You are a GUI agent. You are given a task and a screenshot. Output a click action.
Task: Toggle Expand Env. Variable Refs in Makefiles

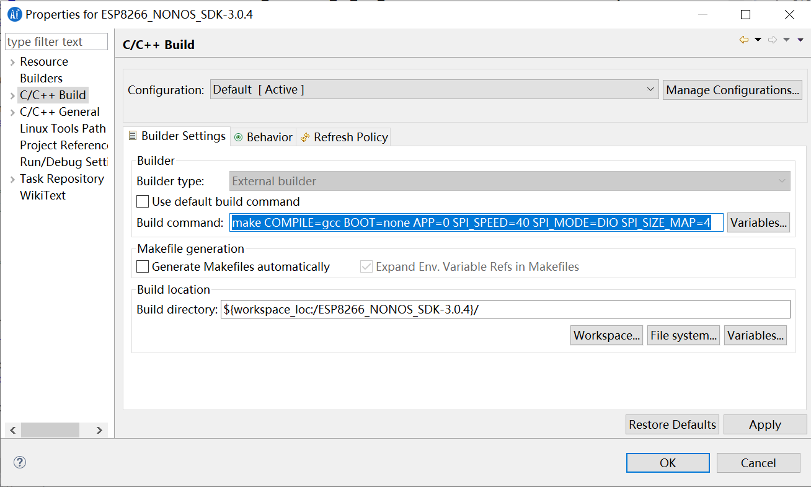pyautogui.click(x=366, y=266)
